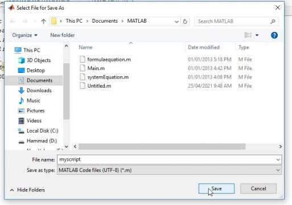Select file Untitled.m
Viewport: 292px width, 205px height.
tap(99, 86)
